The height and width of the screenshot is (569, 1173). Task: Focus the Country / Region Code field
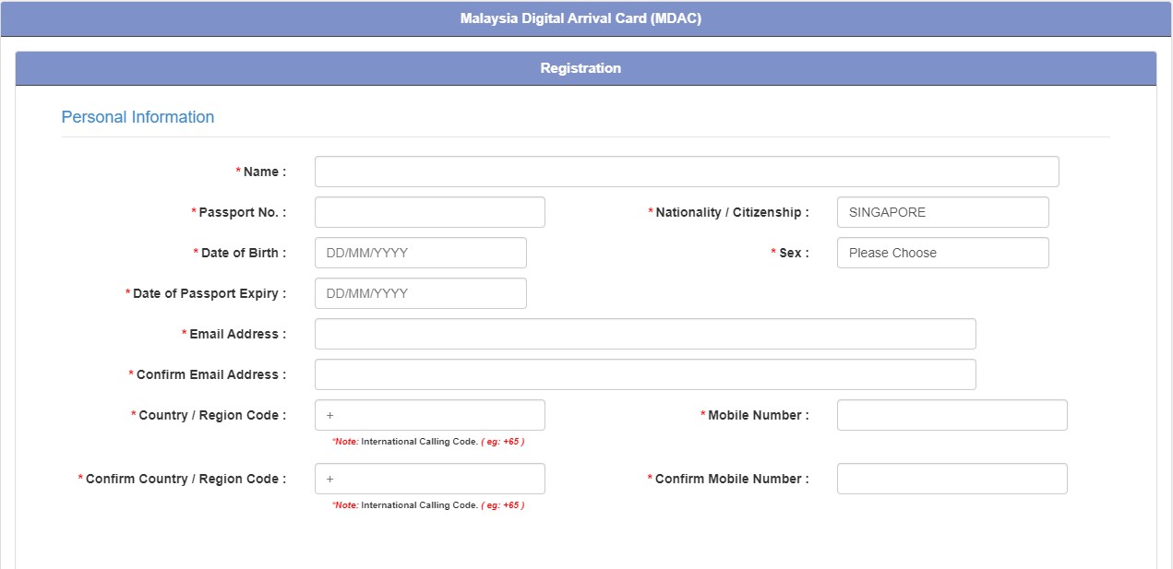tap(430, 415)
